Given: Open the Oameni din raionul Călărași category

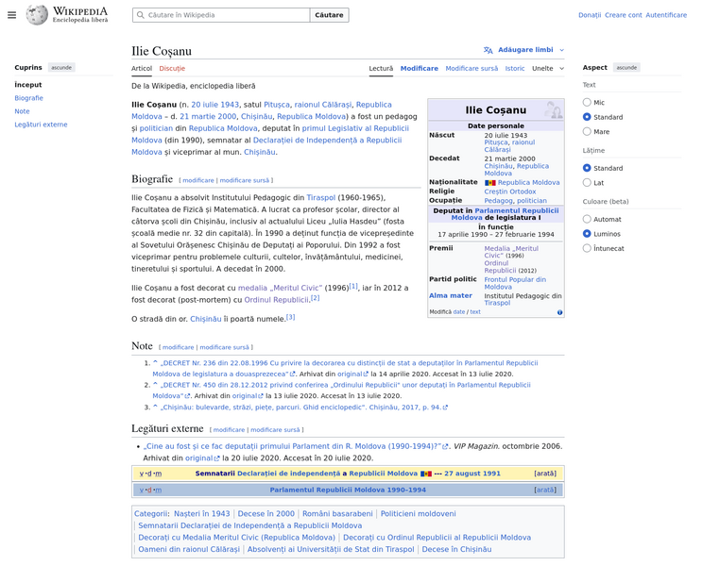Looking at the screenshot, I should 189,549.
